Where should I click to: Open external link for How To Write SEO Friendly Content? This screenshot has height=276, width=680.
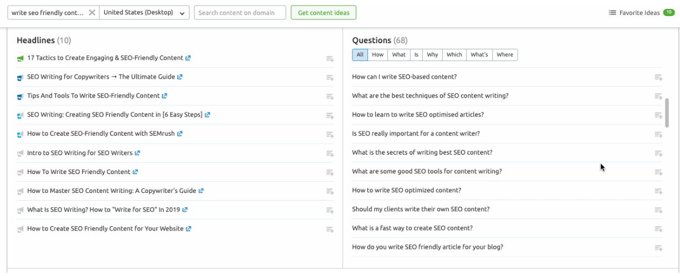click(x=135, y=172)
